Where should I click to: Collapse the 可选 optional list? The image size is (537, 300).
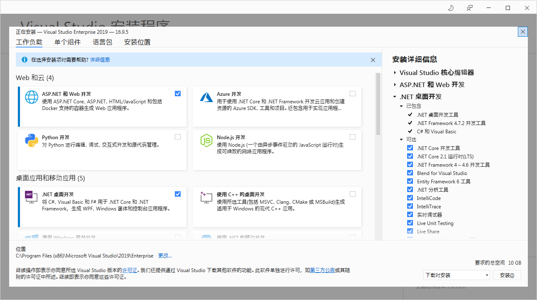401,140
